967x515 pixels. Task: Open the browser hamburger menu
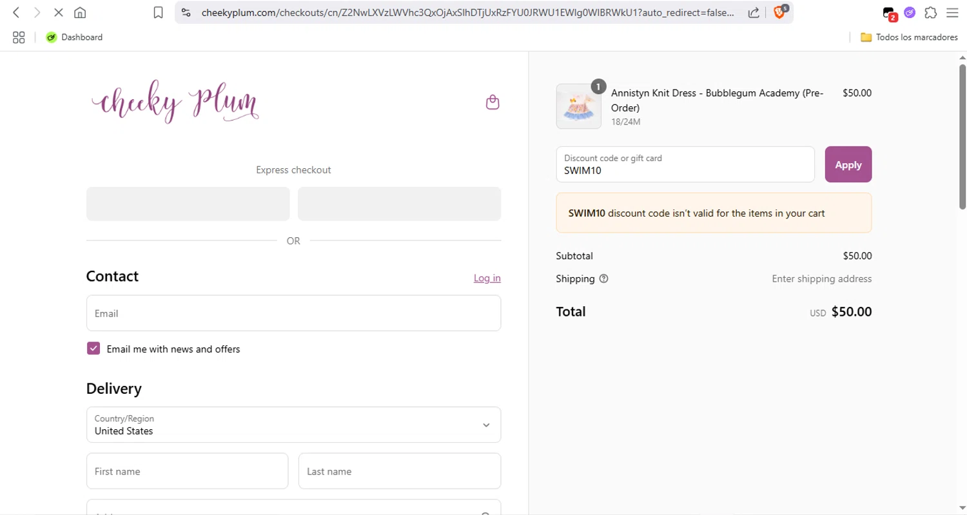click(952, 12)
